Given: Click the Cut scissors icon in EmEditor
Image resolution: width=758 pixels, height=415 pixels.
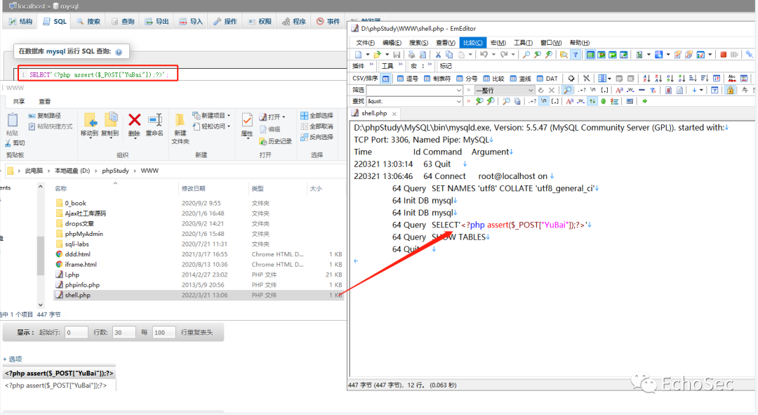Looking at the screenshot, I should click(438, 54).
